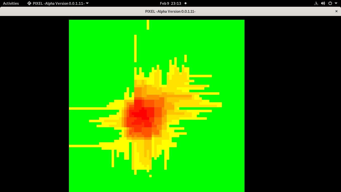Click the power icon in system tray
This screenshot has height=192, width=341.
coord(330,3)
